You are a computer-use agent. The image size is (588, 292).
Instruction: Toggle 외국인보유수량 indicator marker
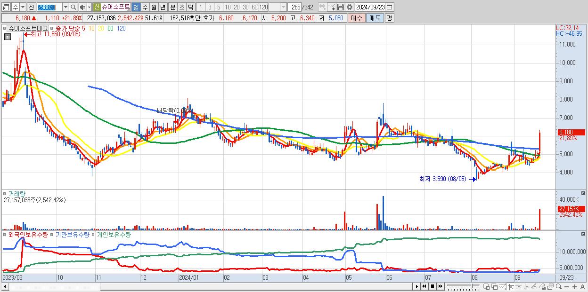5,234
